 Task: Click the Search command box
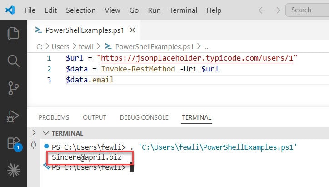tap(307, 10)
